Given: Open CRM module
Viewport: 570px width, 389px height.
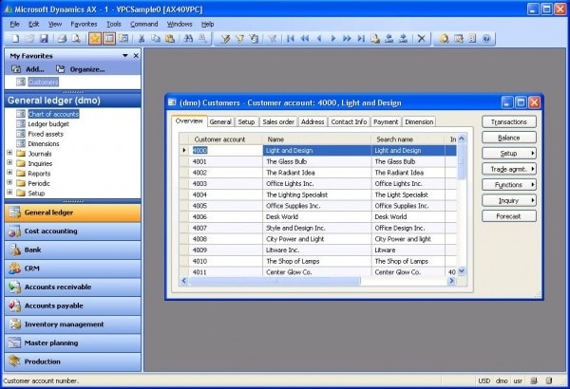Looking at the screenshot, I should (73, 269).
